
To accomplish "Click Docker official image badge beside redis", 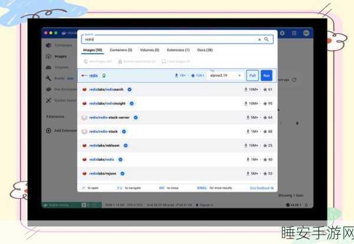I will (104, 75).
